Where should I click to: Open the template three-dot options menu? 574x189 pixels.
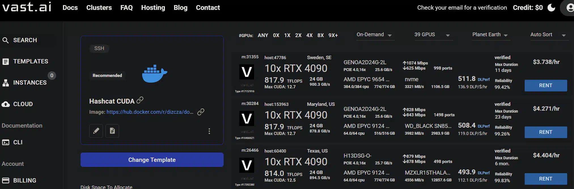pos(209,131)
